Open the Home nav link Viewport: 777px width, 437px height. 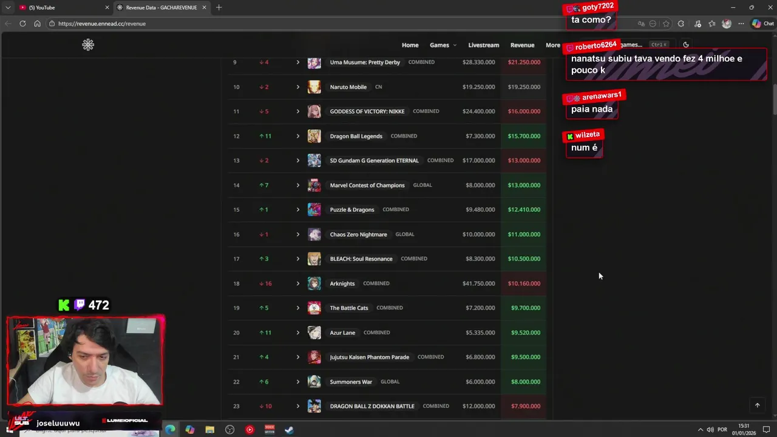[x=410, y=45]
